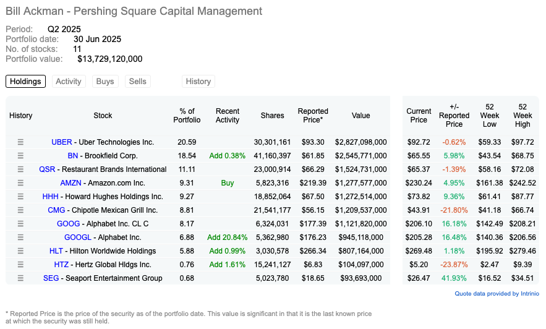
Task: Open history icon for Seaport Entertainment row
Action: point(20,278)
